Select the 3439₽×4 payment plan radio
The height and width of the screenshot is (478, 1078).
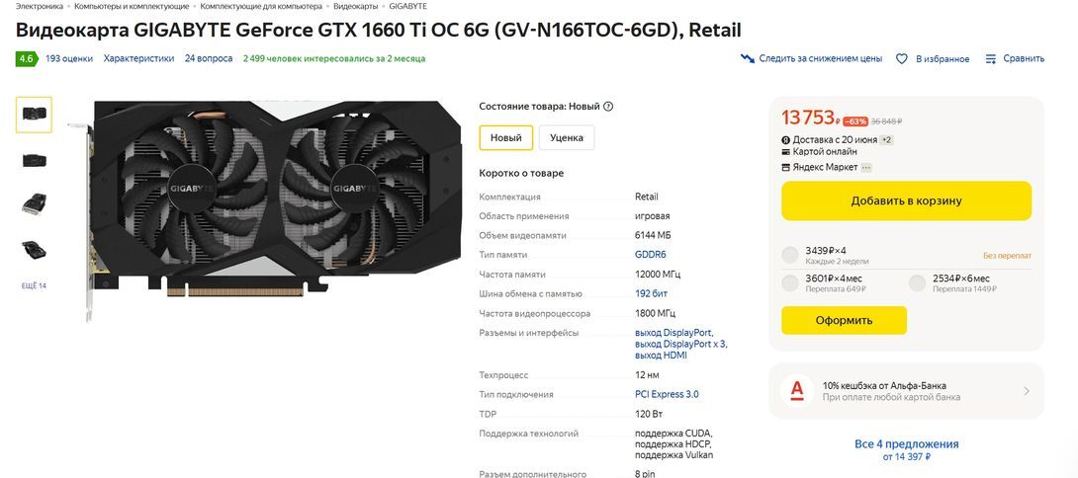point(790,255)
